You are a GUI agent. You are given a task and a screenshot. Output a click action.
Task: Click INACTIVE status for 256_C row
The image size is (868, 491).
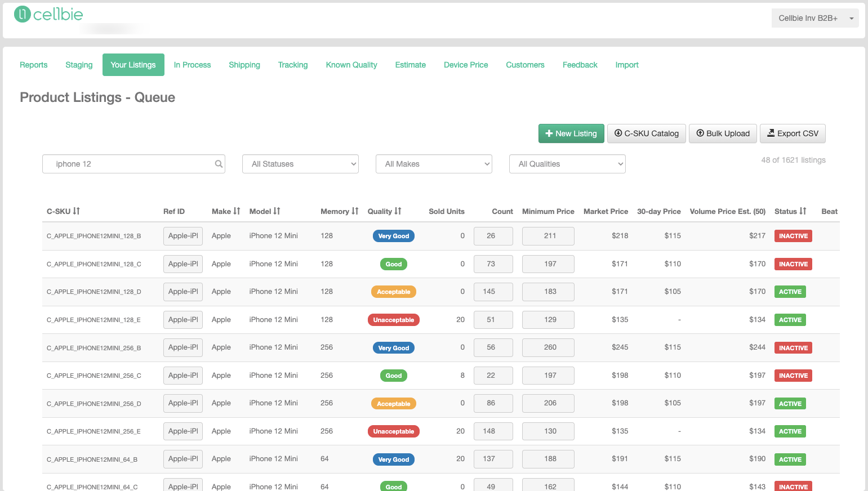tap(793, 376)
